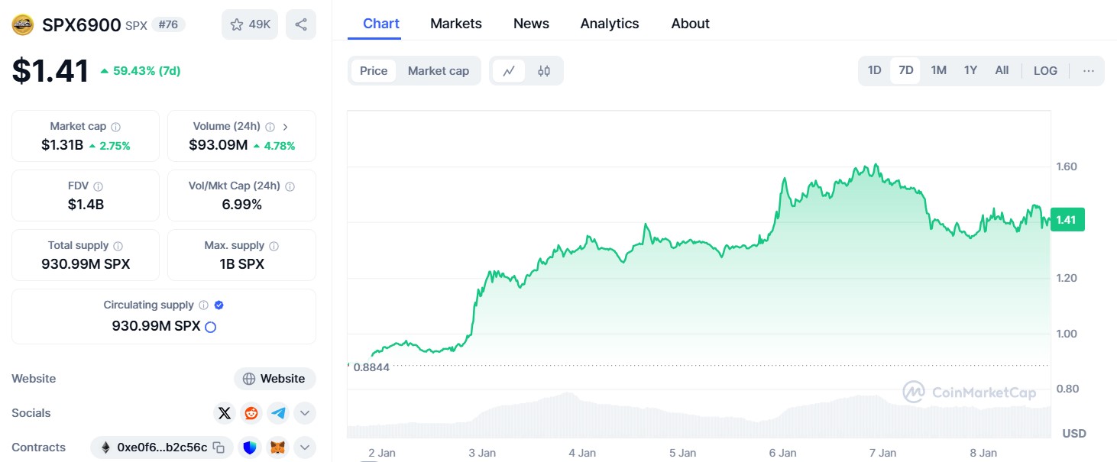Select the Price chart toggle
1117x462 pixels.
374,71
